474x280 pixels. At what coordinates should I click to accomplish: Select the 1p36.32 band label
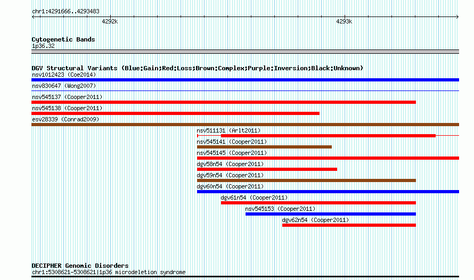(43, 46)
